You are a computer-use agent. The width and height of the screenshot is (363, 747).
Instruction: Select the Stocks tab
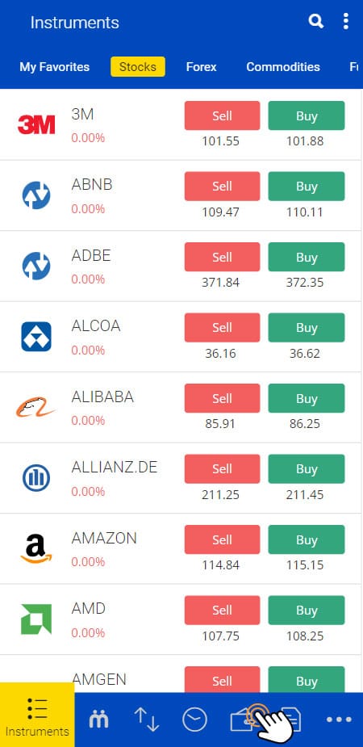coord(137,67)
